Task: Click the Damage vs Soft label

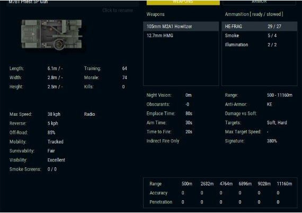Action: 241,113
